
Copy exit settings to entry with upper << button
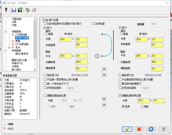pyautogui.click(x=104, y=75)
